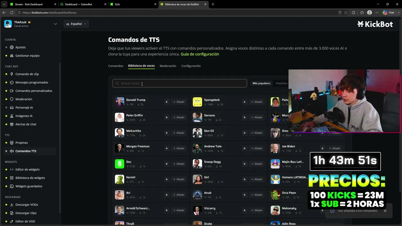Open the Moderación tab under Comandos de TTS
Image resolution: width=402 pixels, height=226 pixels.
point(168,66)
